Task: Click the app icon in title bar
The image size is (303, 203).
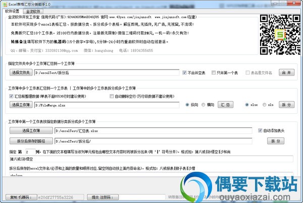Action: tap(5, 4)
